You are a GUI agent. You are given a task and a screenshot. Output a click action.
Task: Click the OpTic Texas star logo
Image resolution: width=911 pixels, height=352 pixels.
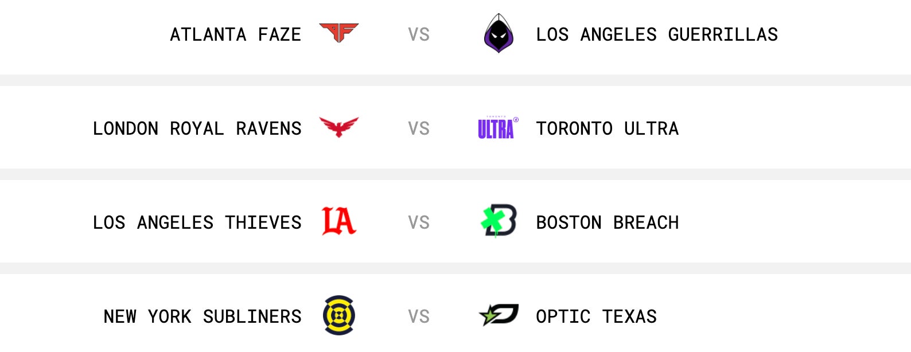coord(499,315)
